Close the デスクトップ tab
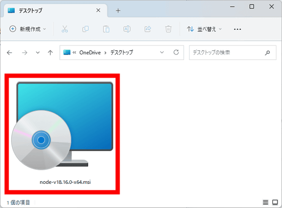The height and width of the screenshot is (208, 282). click(98, 11)
